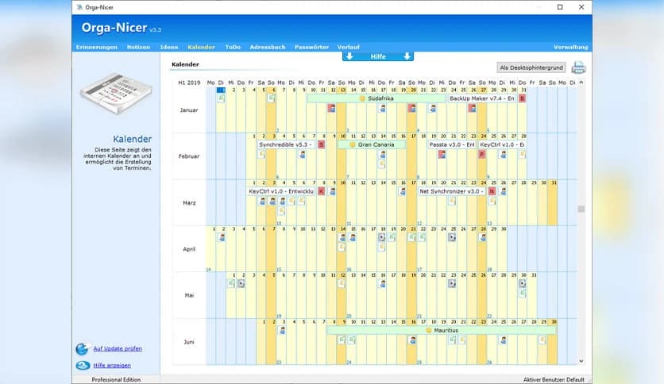Click the help icon beside Hilfe anzeigen
Screen dimensions: 664x384
click(83, 366)
